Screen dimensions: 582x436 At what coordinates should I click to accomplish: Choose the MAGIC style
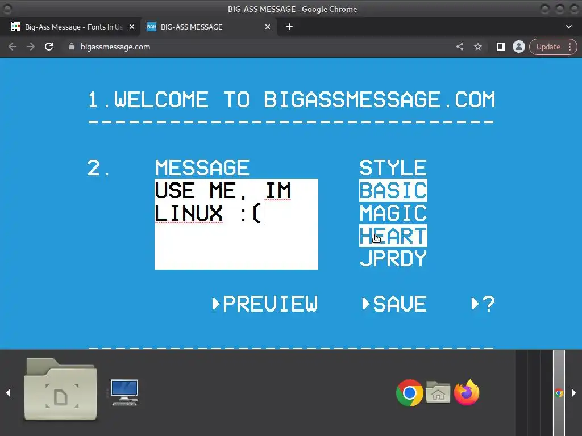click(393, 213)
